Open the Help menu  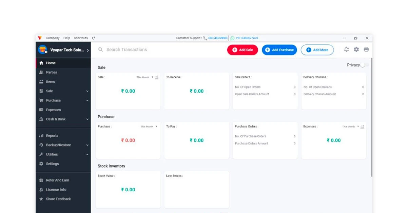tap(66, 38)
